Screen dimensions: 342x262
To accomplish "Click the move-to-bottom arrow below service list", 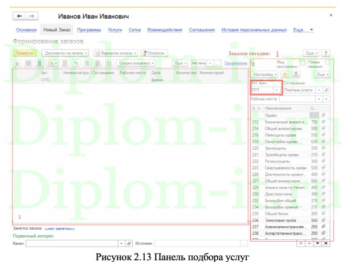I will pos(326,243).
